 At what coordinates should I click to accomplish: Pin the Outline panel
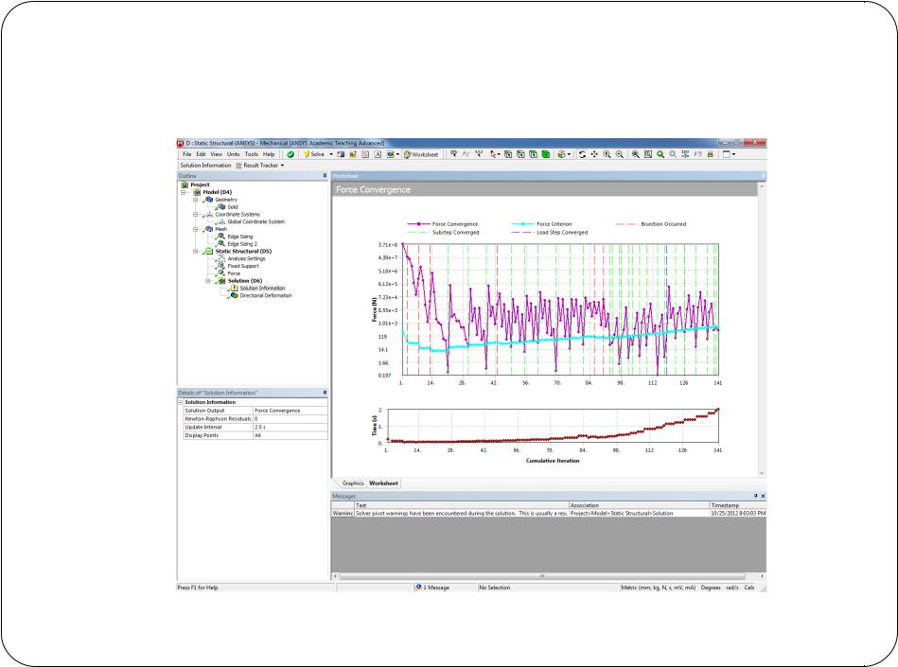(325, 176)
